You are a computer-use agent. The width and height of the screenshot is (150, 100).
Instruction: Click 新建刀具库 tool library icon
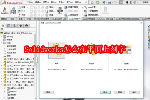coord(66,7)
